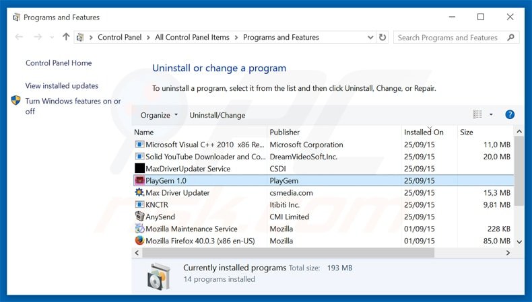Select Microsoft Visual C++ 2010 icon
532x302 pixels.
pos(139,145)
